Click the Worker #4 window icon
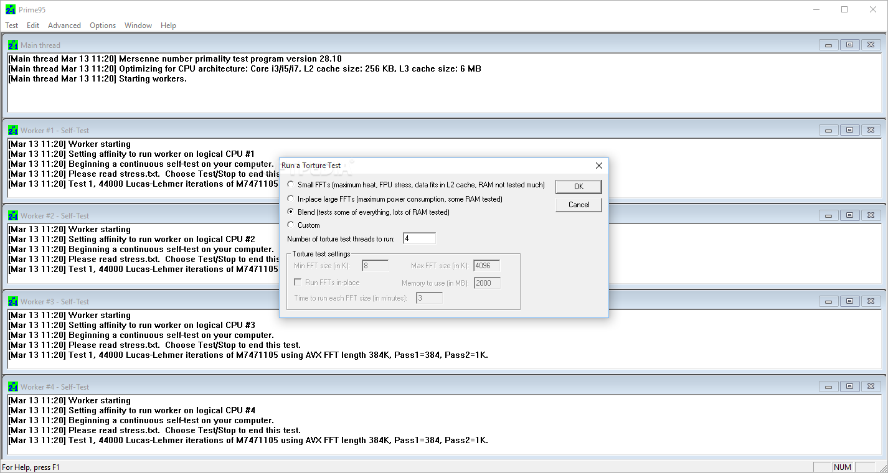Screen dimensions: 888x473 tap(13, 386)
